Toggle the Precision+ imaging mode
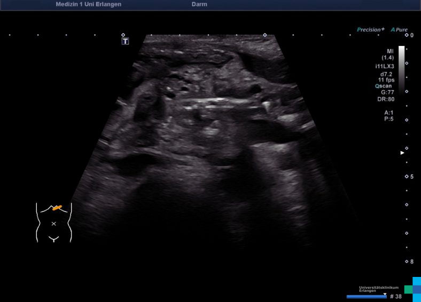The width and height of the screenshot is (421, 302). click(370, 30)
